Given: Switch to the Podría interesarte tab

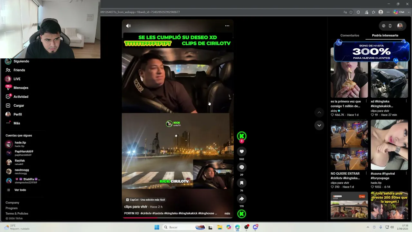Looking at the screenshot, I should [385, 35].
